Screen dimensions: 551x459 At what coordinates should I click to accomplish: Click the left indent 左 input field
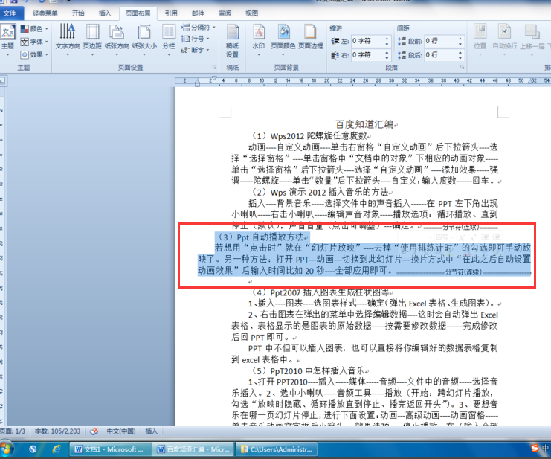tap(367, 41)
